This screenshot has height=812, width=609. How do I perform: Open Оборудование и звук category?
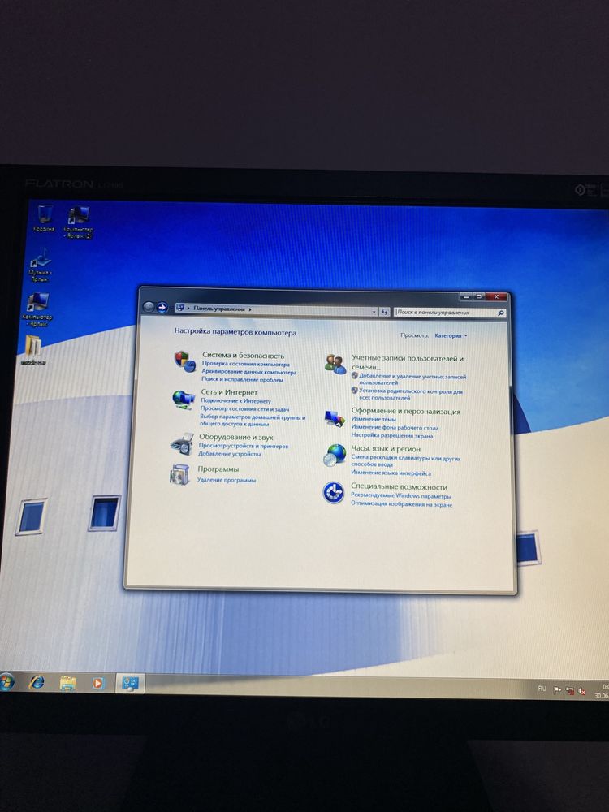point(236,437)
